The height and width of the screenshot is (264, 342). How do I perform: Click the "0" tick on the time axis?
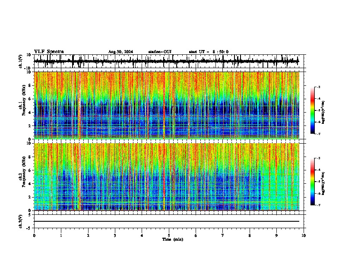(34, 236)
